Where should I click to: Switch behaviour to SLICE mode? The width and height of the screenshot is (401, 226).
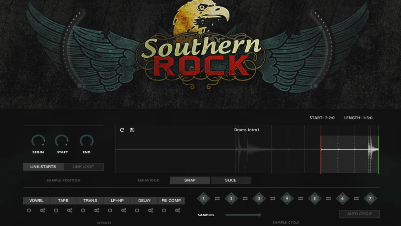click(x=231, y=180)
